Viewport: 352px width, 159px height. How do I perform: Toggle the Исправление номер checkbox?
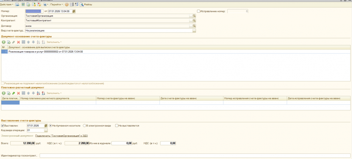198,11
